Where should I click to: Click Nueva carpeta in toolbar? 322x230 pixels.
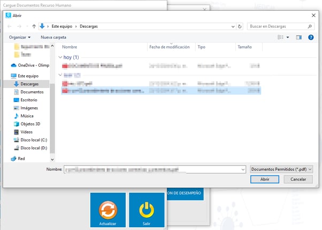[53, 37]
